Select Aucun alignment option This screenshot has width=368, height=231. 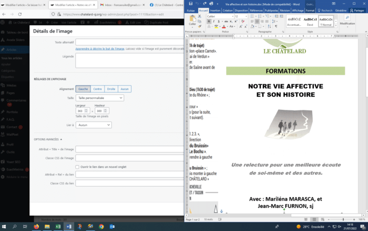[125, 89]
